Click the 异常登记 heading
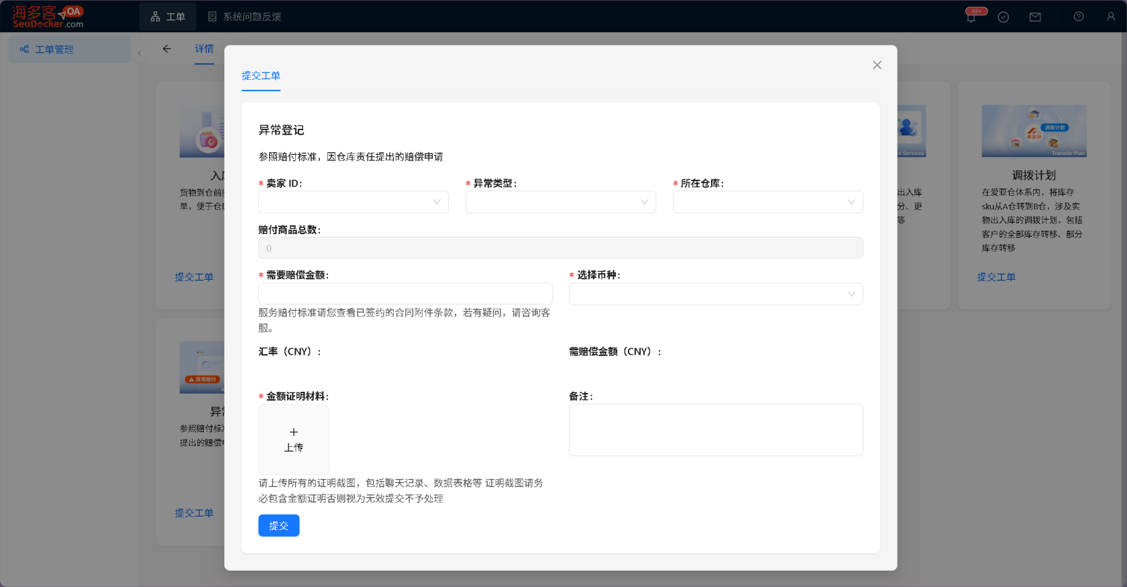The height and width of the screenshot is (587, 1127). [x=281, y=130]
